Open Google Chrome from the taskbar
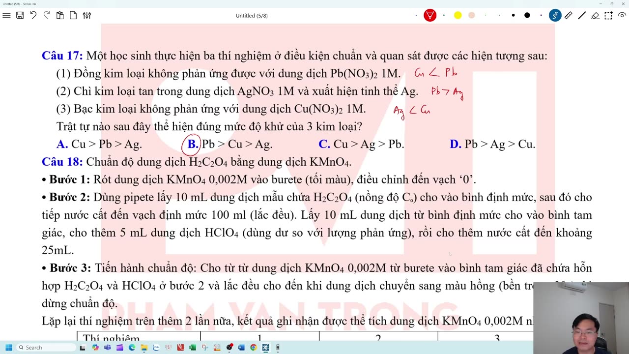Image resolution: width=629 pixels, height=354 pixels. pos(254,348)
